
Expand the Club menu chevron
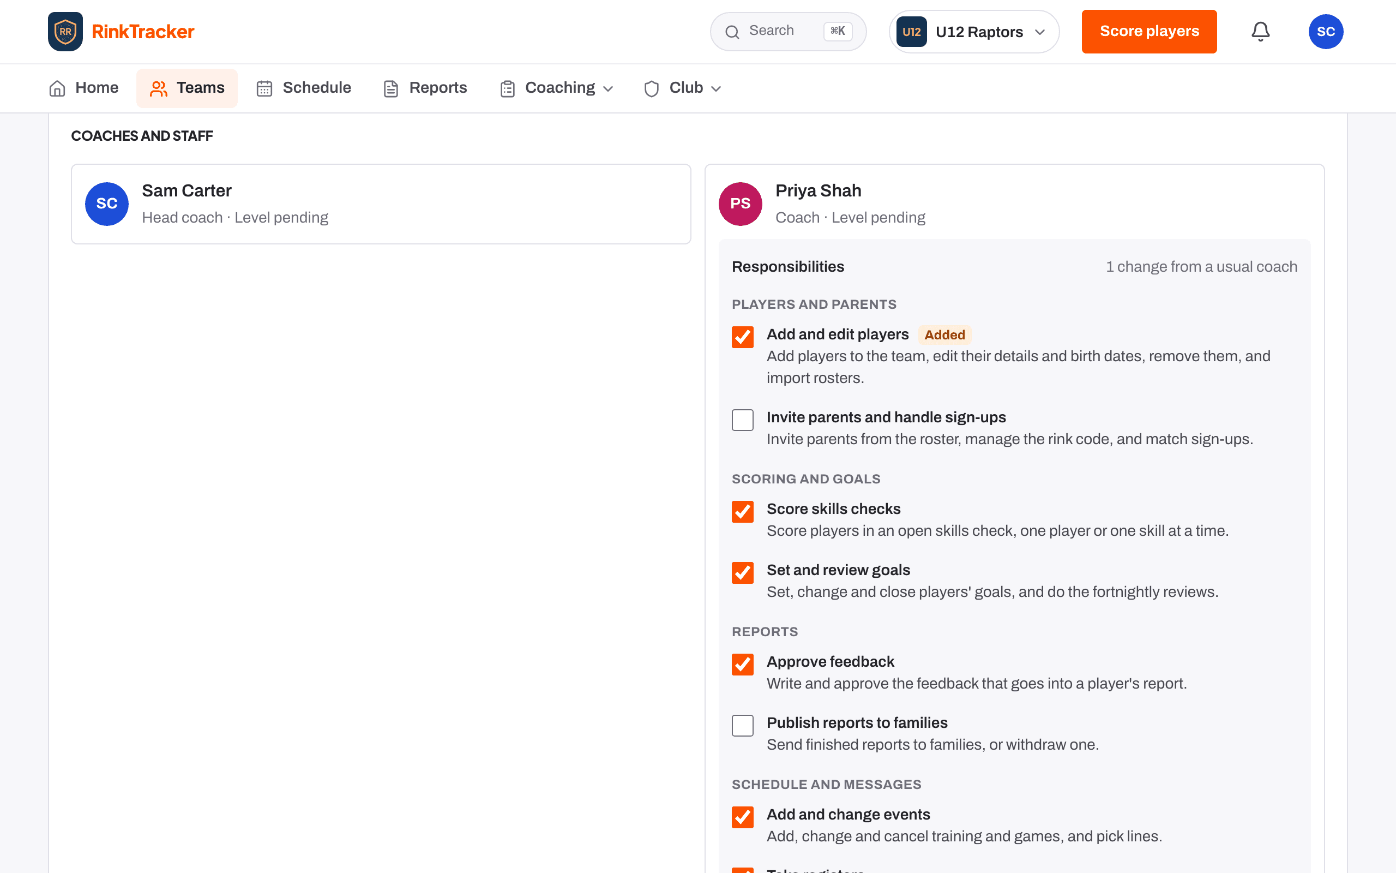coord(716,89)
